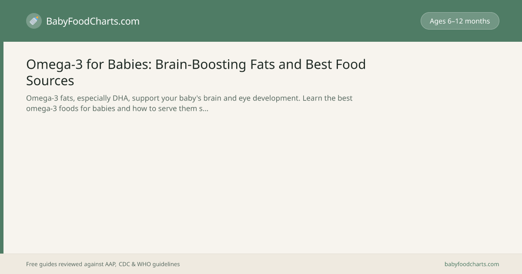Screen dimensions: 522x274
Task: Click empty middle of beige footer bar
Action: (311, 264)
